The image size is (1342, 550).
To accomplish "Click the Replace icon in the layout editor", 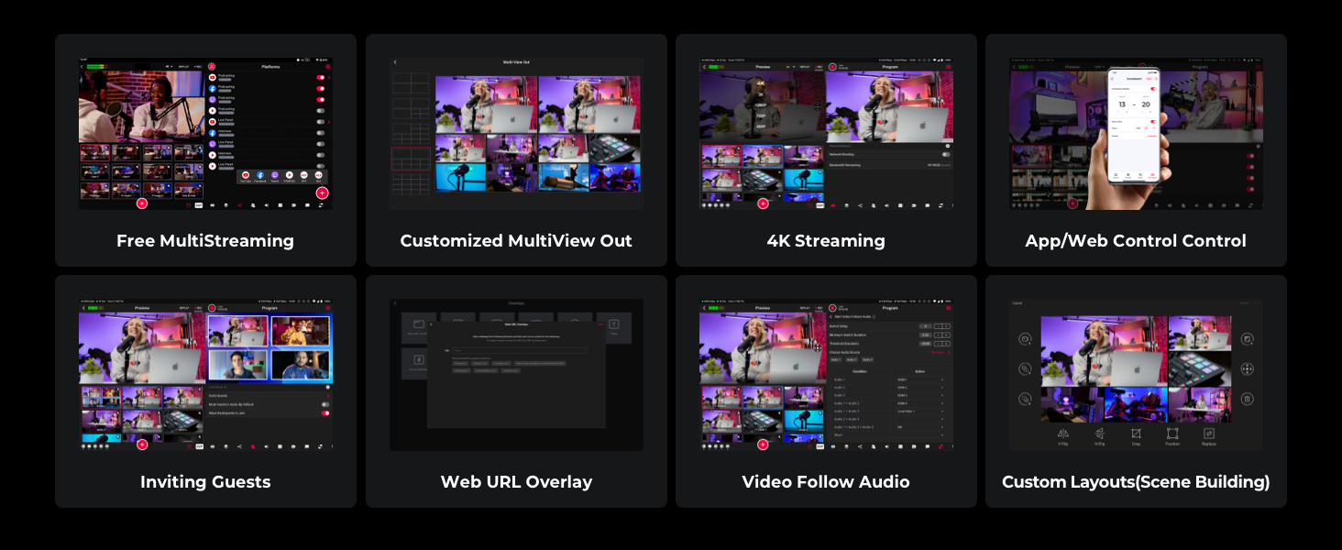I will pos(1209,434).
